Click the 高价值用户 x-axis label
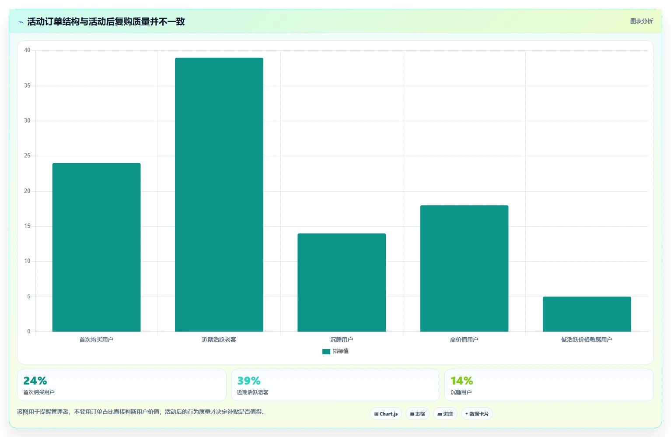The height and width of the screenshot is (437, 671). (x=464, y=339)
